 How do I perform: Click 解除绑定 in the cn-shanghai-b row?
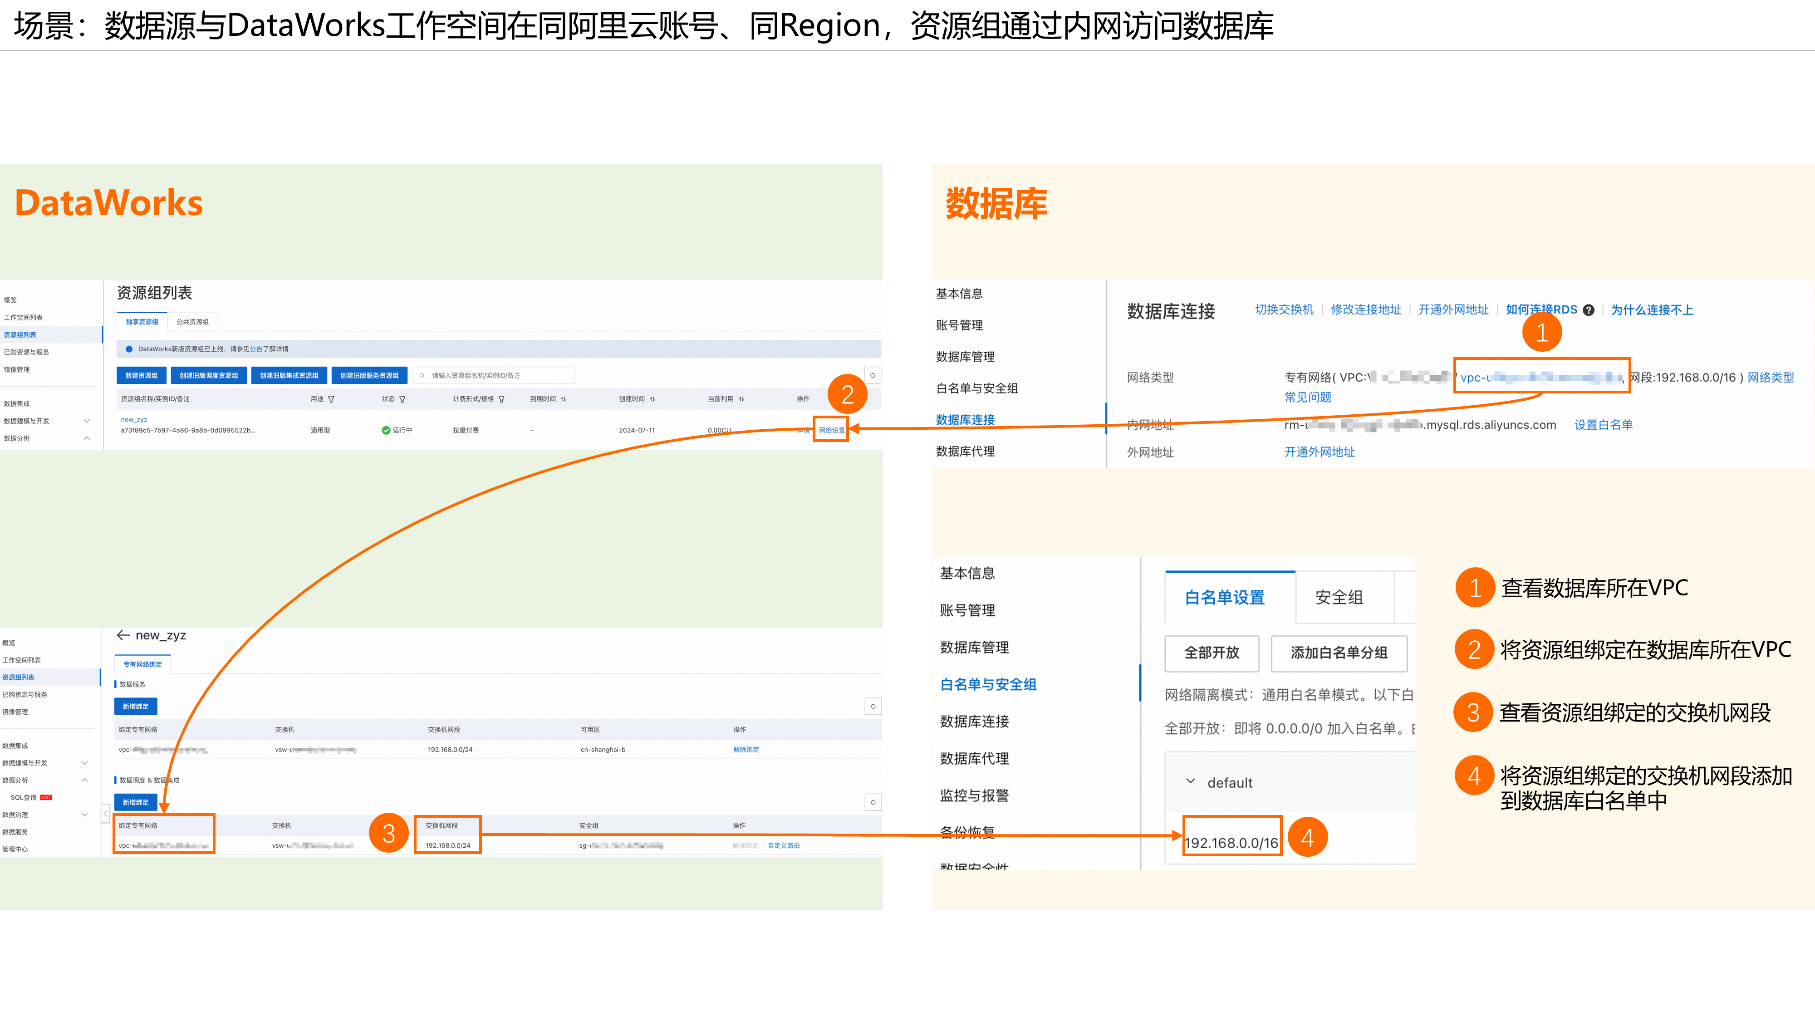click(746, 749)
